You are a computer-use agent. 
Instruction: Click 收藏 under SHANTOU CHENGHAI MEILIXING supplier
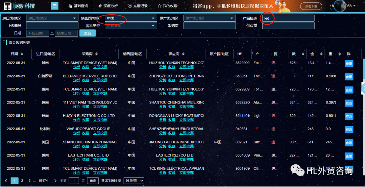click(172, 107)
